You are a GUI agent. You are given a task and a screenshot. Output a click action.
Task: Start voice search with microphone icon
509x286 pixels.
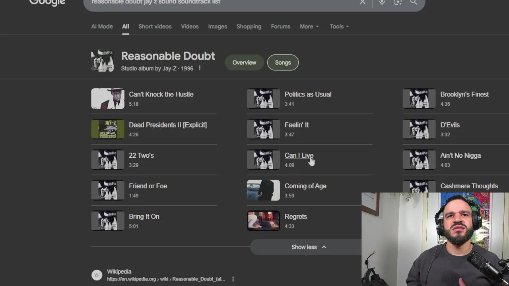[x=382, y=2]
